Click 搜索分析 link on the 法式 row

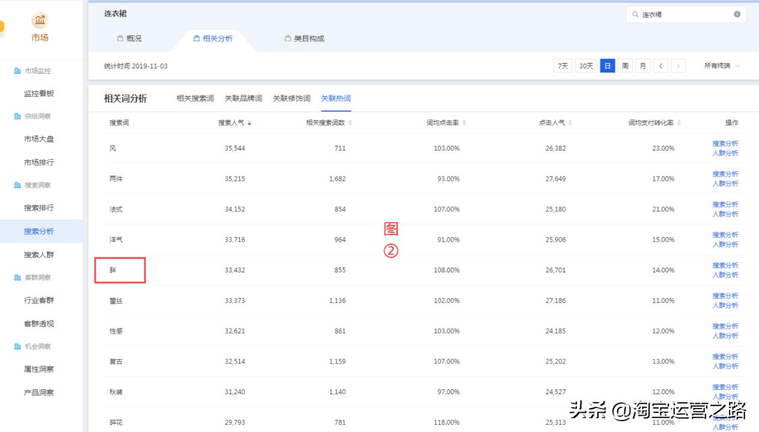click(x=725, y=204)
